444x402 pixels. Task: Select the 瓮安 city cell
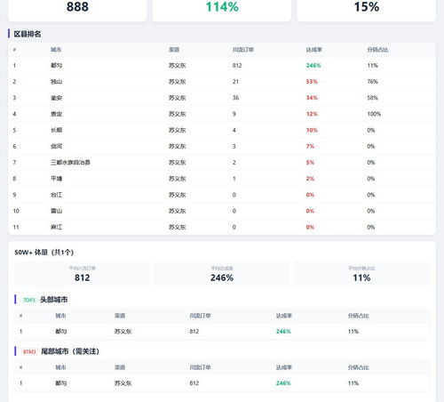[x=56, y=98]
